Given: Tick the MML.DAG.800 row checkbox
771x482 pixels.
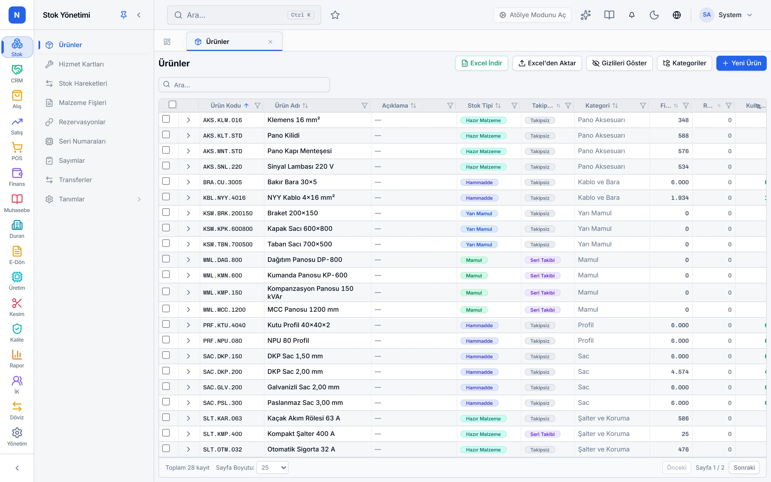Looking at the screenshot, I should (166, 259).
